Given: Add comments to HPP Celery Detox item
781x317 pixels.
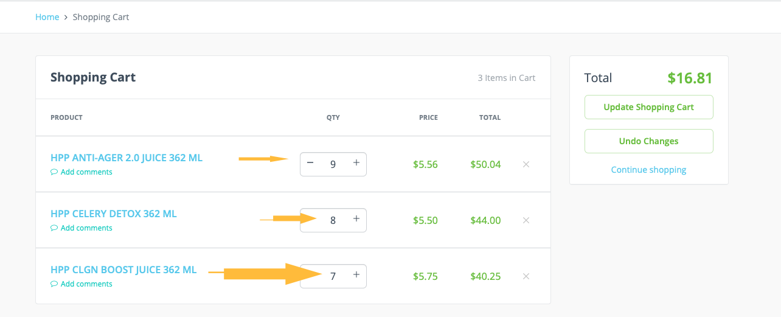Looking at the screenshot, I should tap(86, 228).
